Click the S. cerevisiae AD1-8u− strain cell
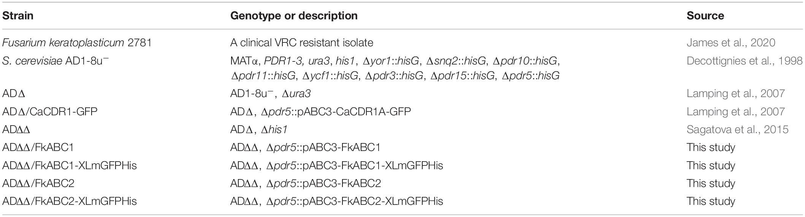Image resolution: width=805 pixels, height=217 pixels. coord(55,61)
